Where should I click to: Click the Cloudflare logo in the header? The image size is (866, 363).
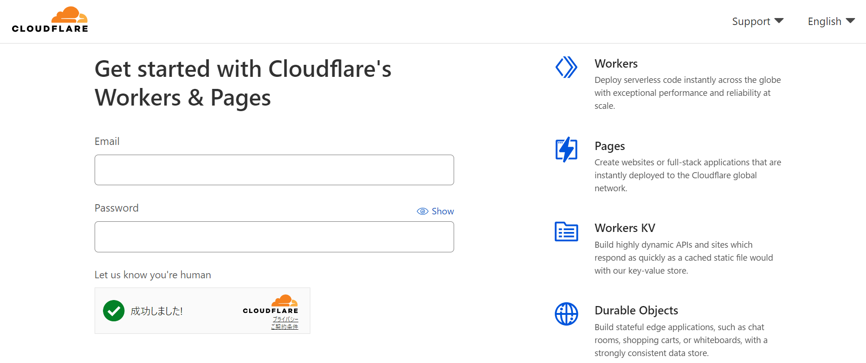pos(50,19)
